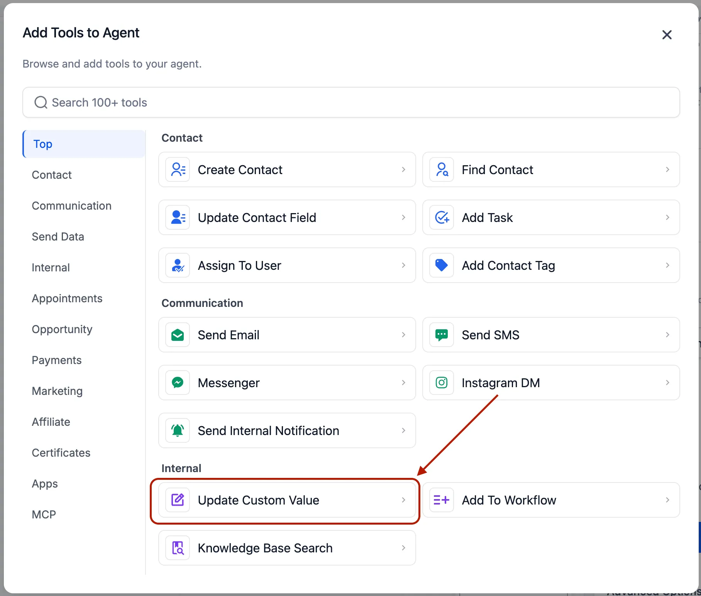This screenshot has width=701, height=596.
Task: Expand the Assign To User chevron
Action: pos(403,265)
